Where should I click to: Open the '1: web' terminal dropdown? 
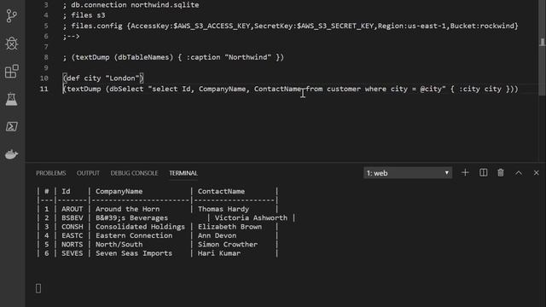[x=408, y=173]
